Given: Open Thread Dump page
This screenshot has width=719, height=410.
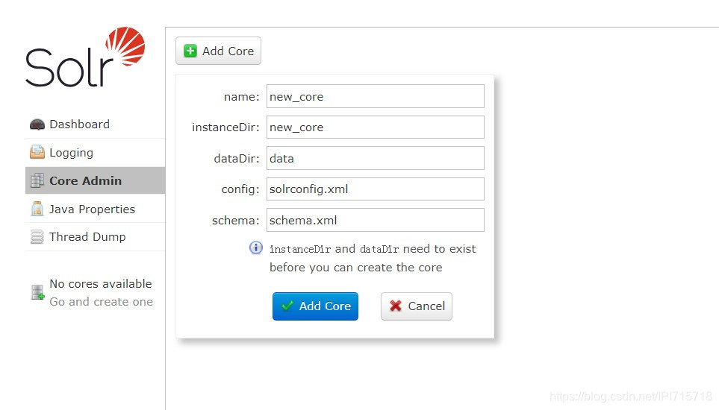Looking at the screenshot, I should [95, 237].
